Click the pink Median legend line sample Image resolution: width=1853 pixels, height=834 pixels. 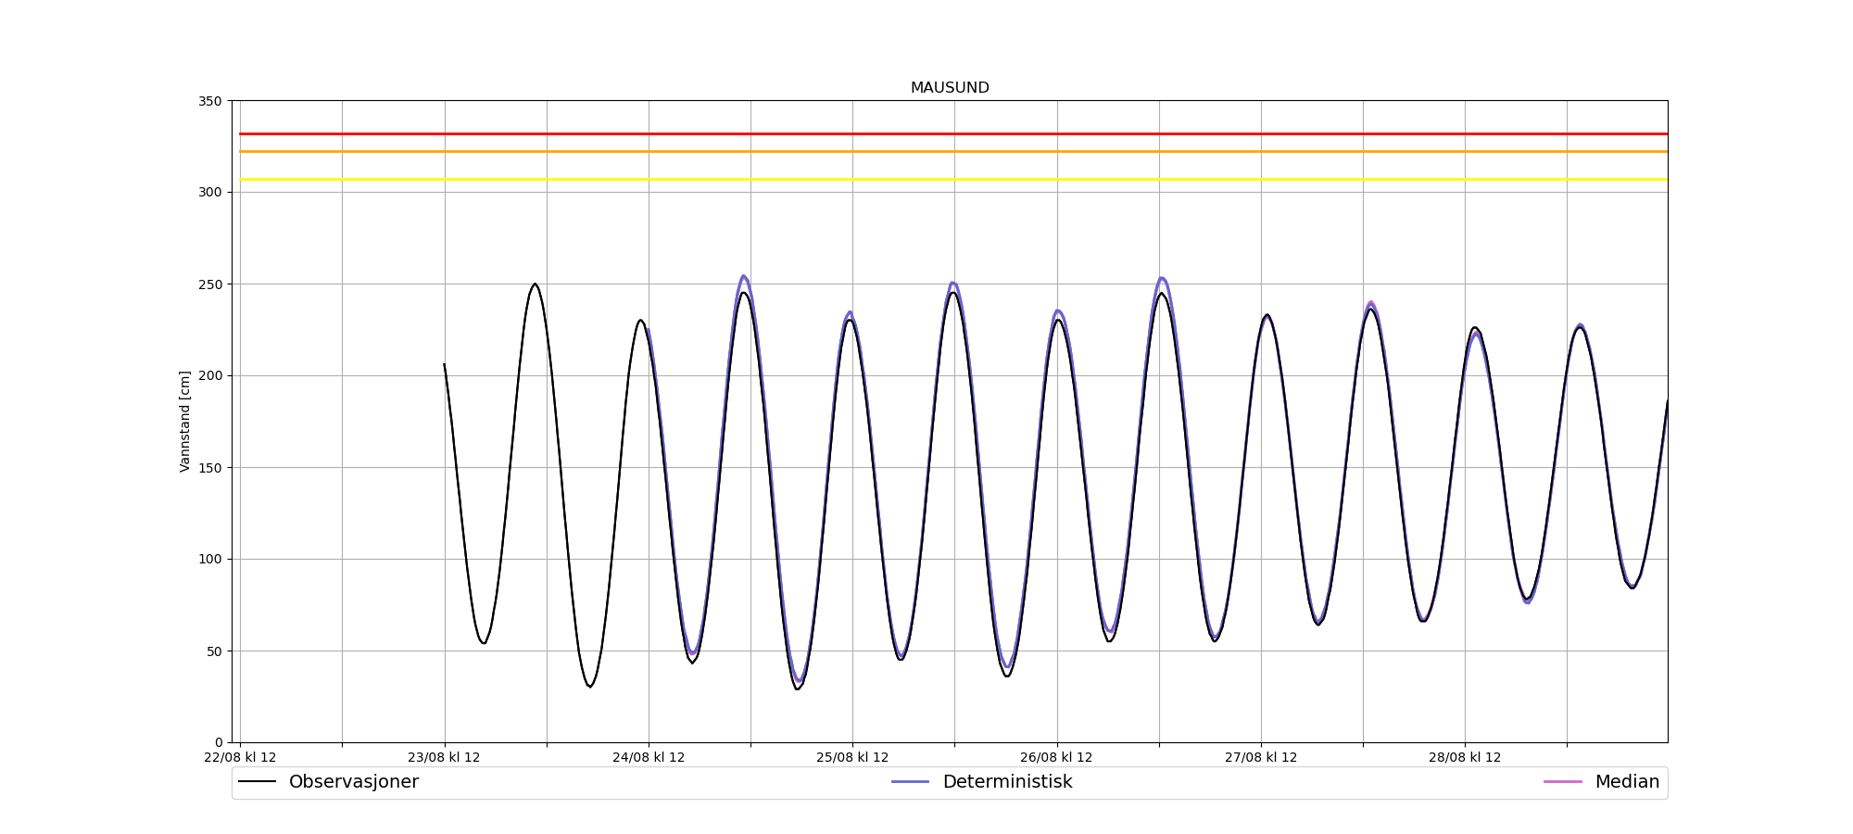[x=1563, y=782]
